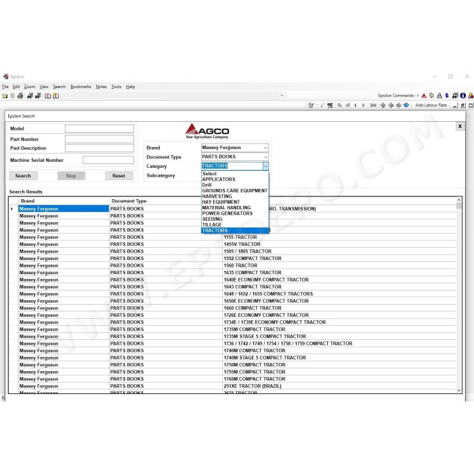The height and width of the screenshot is (474, 474).
Task: Click the Model input field
Action: tap(100, 129)
